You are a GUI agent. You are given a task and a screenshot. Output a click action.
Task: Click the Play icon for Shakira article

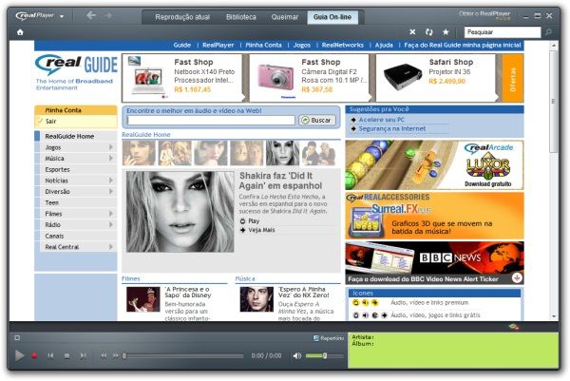pos(243,220)
